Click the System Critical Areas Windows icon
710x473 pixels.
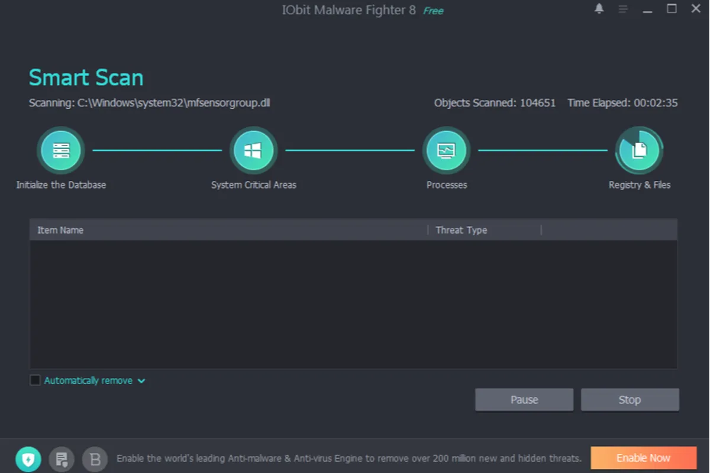tap(253, 150)
